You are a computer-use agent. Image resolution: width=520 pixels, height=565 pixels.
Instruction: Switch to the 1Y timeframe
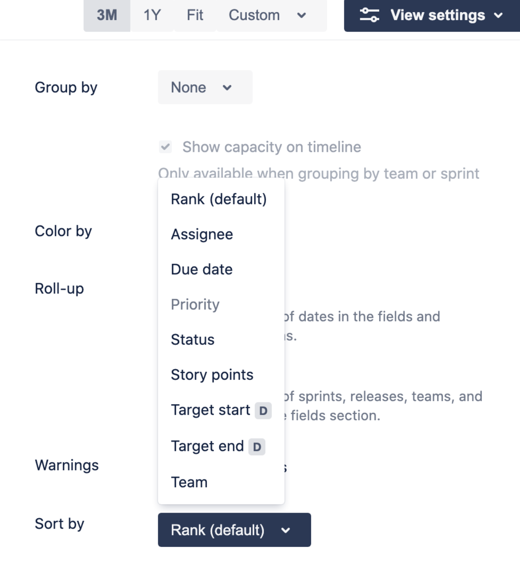152,15
